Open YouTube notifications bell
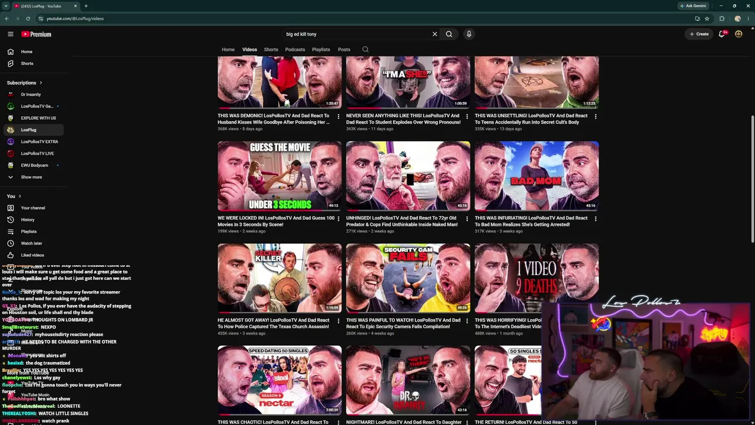 click(x=722, y=34)
